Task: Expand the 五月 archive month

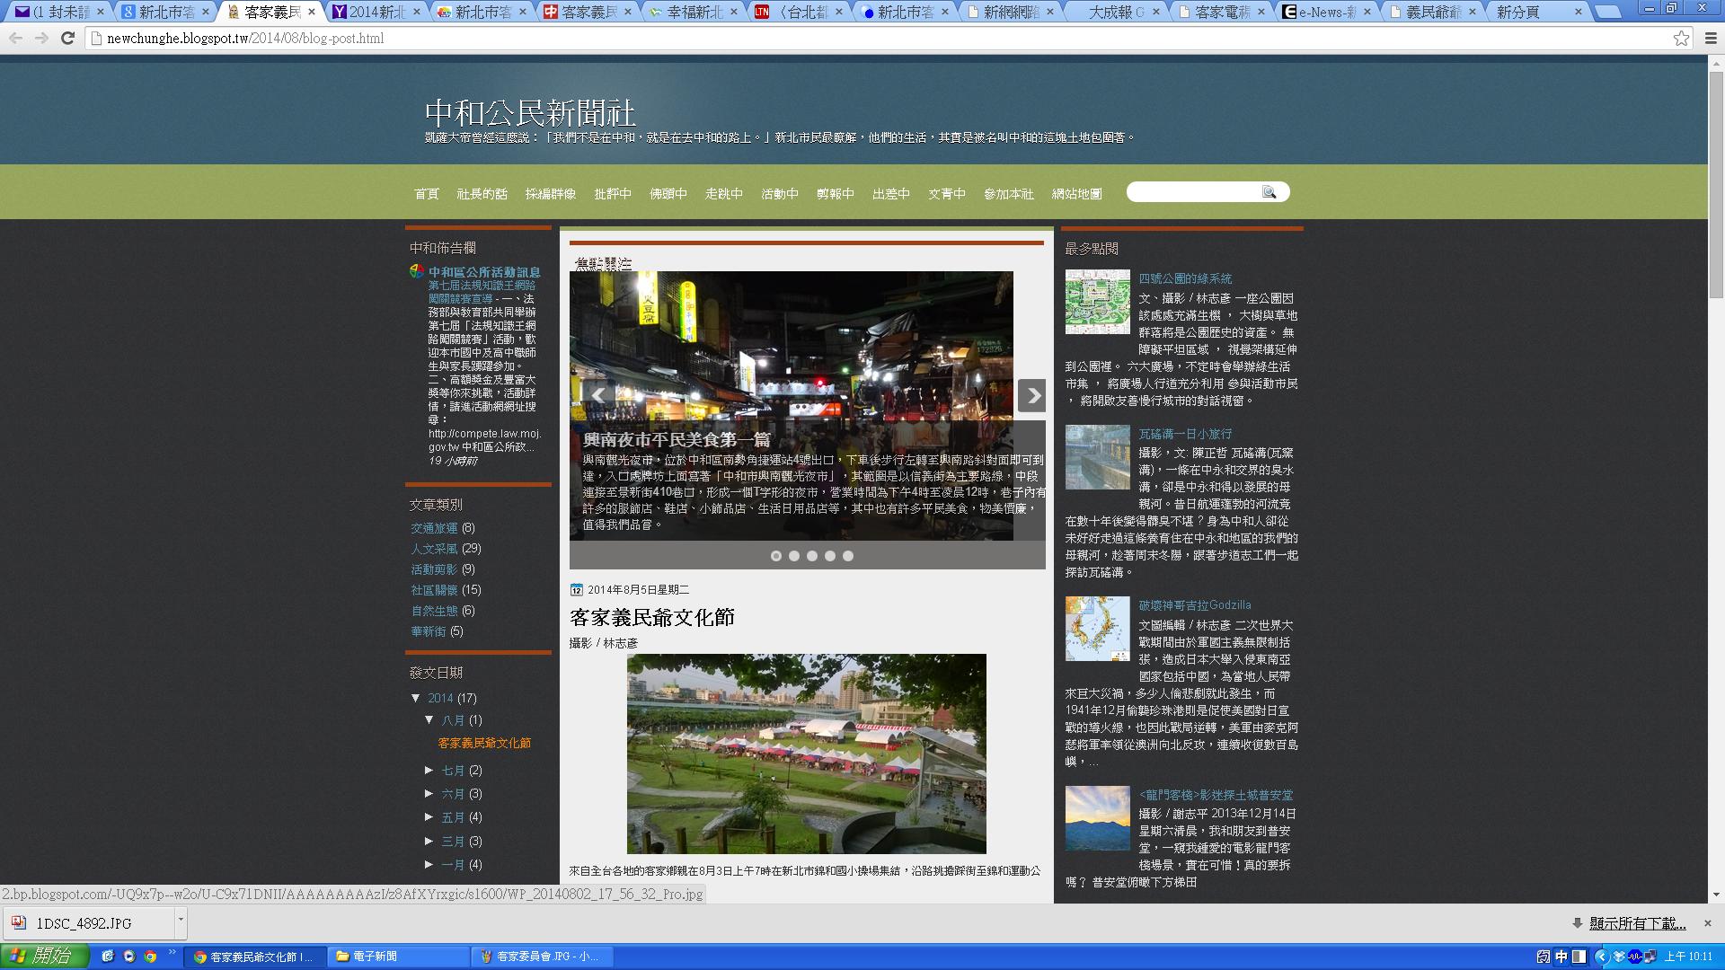Action: [x=429, y=816]
